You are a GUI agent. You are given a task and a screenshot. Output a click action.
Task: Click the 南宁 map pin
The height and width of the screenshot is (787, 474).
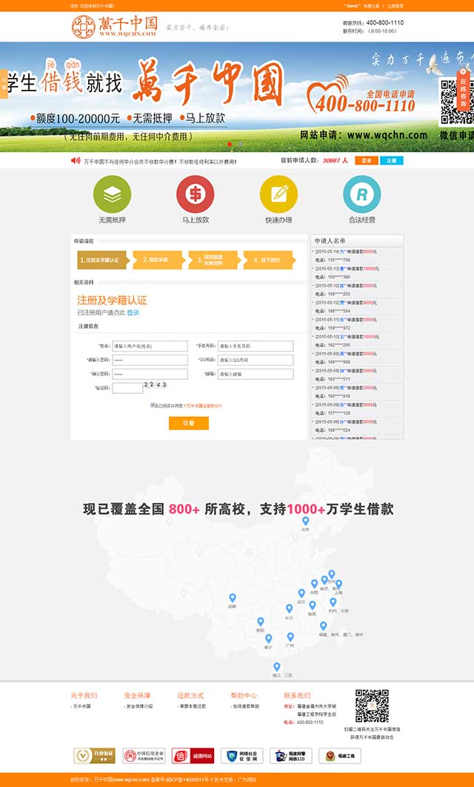[x=269, y=639]
